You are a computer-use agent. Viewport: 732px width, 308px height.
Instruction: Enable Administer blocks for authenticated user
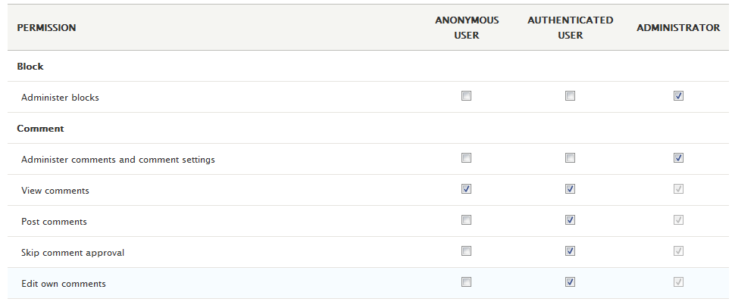click(x=570, y=96)
